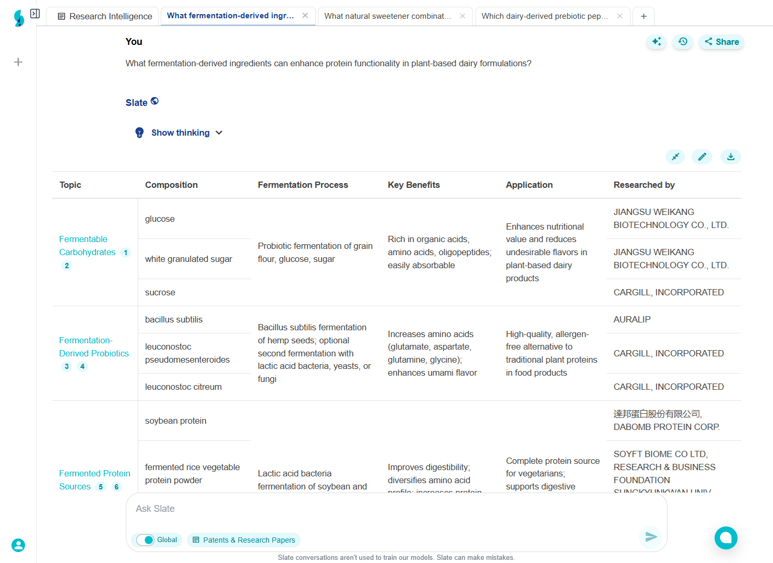Download the results table

tap(731, 157)
